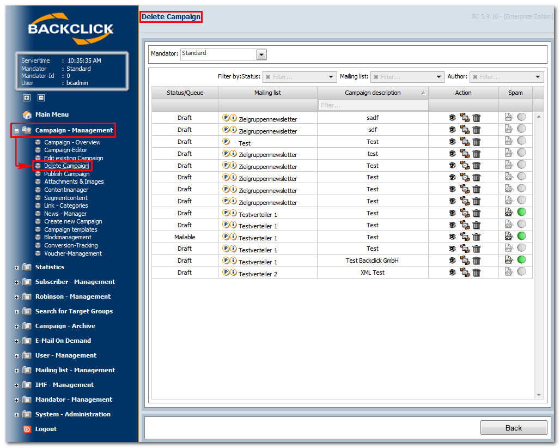
Task: Open the Mandator Standard dropdown
Action: click(261, 55)
